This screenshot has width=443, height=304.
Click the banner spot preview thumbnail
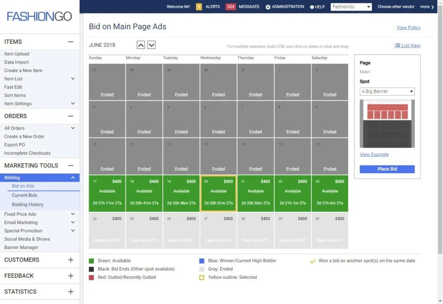(x=387, y=123)
